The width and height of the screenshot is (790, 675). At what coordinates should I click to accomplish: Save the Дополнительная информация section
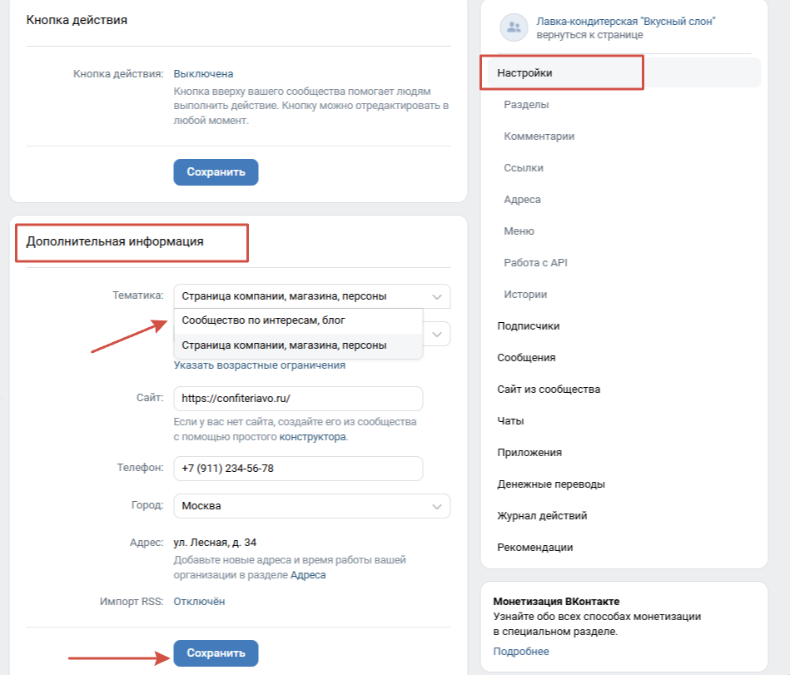pyautogui.click(x=216, y=653)
